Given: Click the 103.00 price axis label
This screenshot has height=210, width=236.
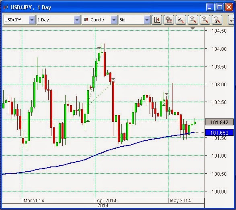Looking at the screenshot, I should click(x=219, y=85).
